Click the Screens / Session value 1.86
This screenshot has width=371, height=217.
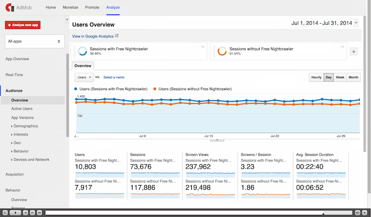[247, 188]
